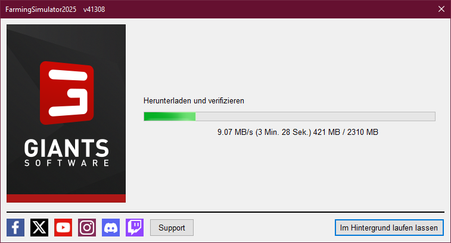
Task: Click the FarmingSimulator2025 title bar text
Action: click(41, 10)
